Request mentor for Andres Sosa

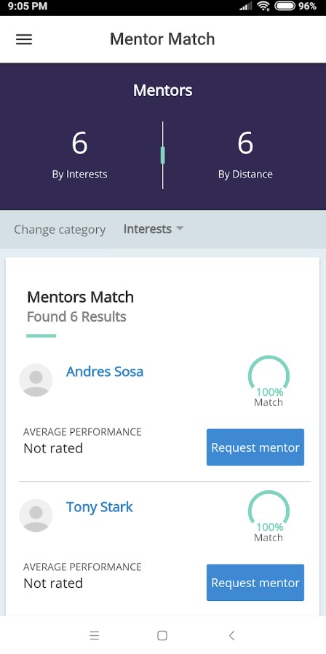click(255, 447)
